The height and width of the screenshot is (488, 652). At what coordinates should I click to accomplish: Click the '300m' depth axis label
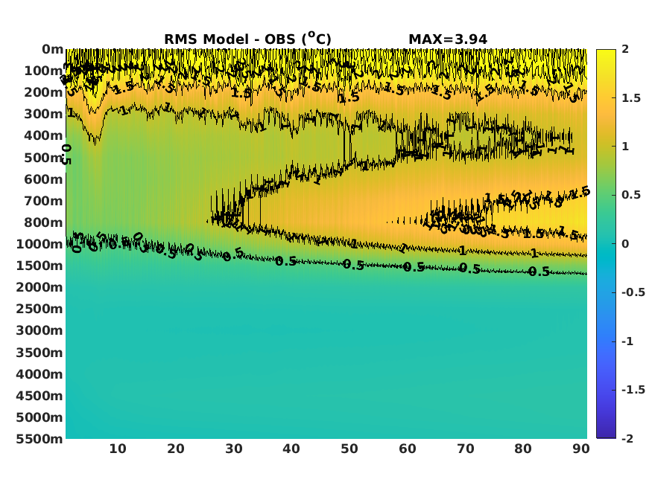[x=43, y=114]
